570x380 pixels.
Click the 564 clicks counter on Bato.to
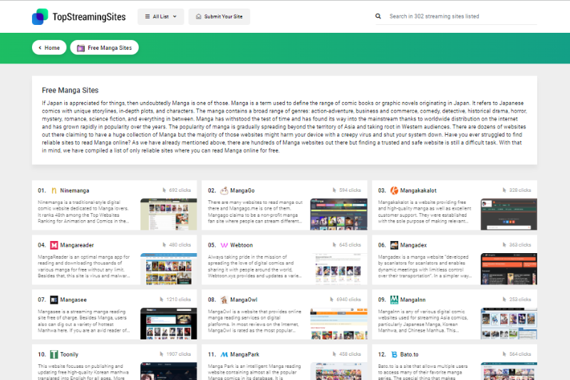[517, 354]
